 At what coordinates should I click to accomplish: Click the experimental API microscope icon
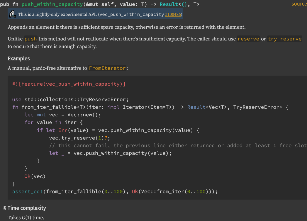coord(13,14)
